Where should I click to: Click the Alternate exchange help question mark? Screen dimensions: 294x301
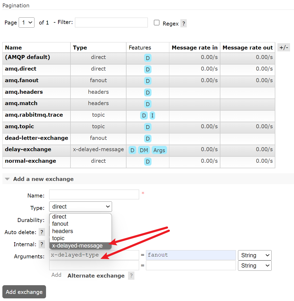(x=131, y=276)
